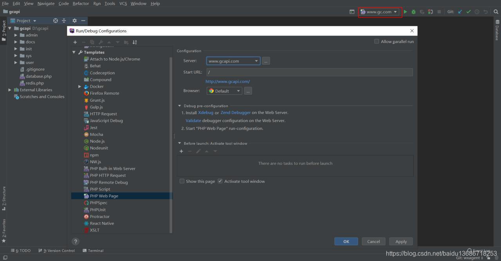This screenshot has width=501, height=261.
Task: Focus the Start URL field
Action: pyautogui.click(x=310, y=72)
